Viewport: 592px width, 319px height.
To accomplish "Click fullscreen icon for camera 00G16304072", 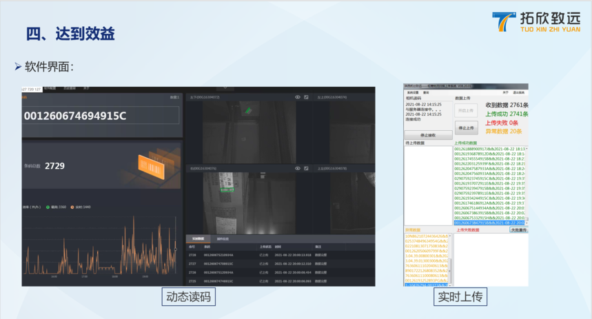I will click(306, 97).
